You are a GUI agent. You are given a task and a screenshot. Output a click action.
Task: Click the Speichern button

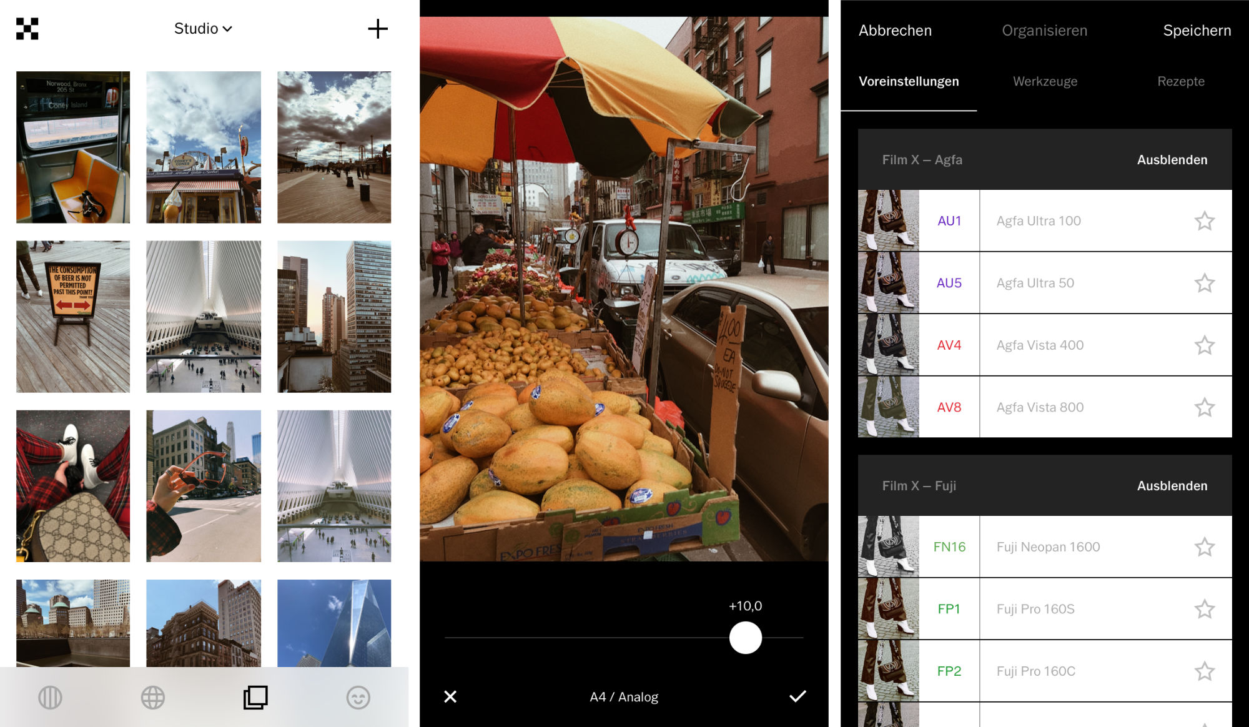(1197, 31)
